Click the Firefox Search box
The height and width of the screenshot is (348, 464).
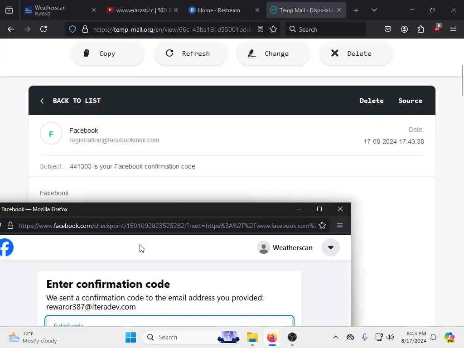click(325, 29)
